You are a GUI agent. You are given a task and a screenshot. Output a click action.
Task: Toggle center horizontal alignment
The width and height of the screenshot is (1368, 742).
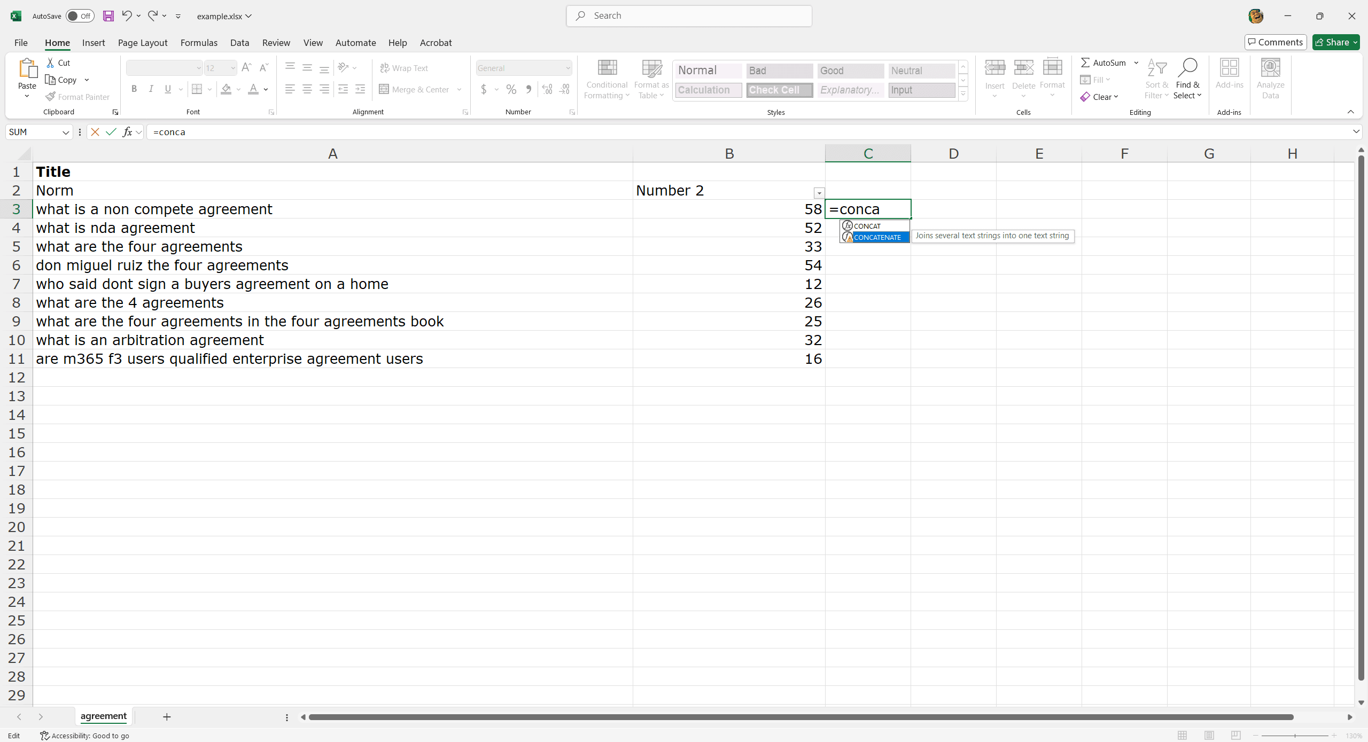[x=307, y=89]
